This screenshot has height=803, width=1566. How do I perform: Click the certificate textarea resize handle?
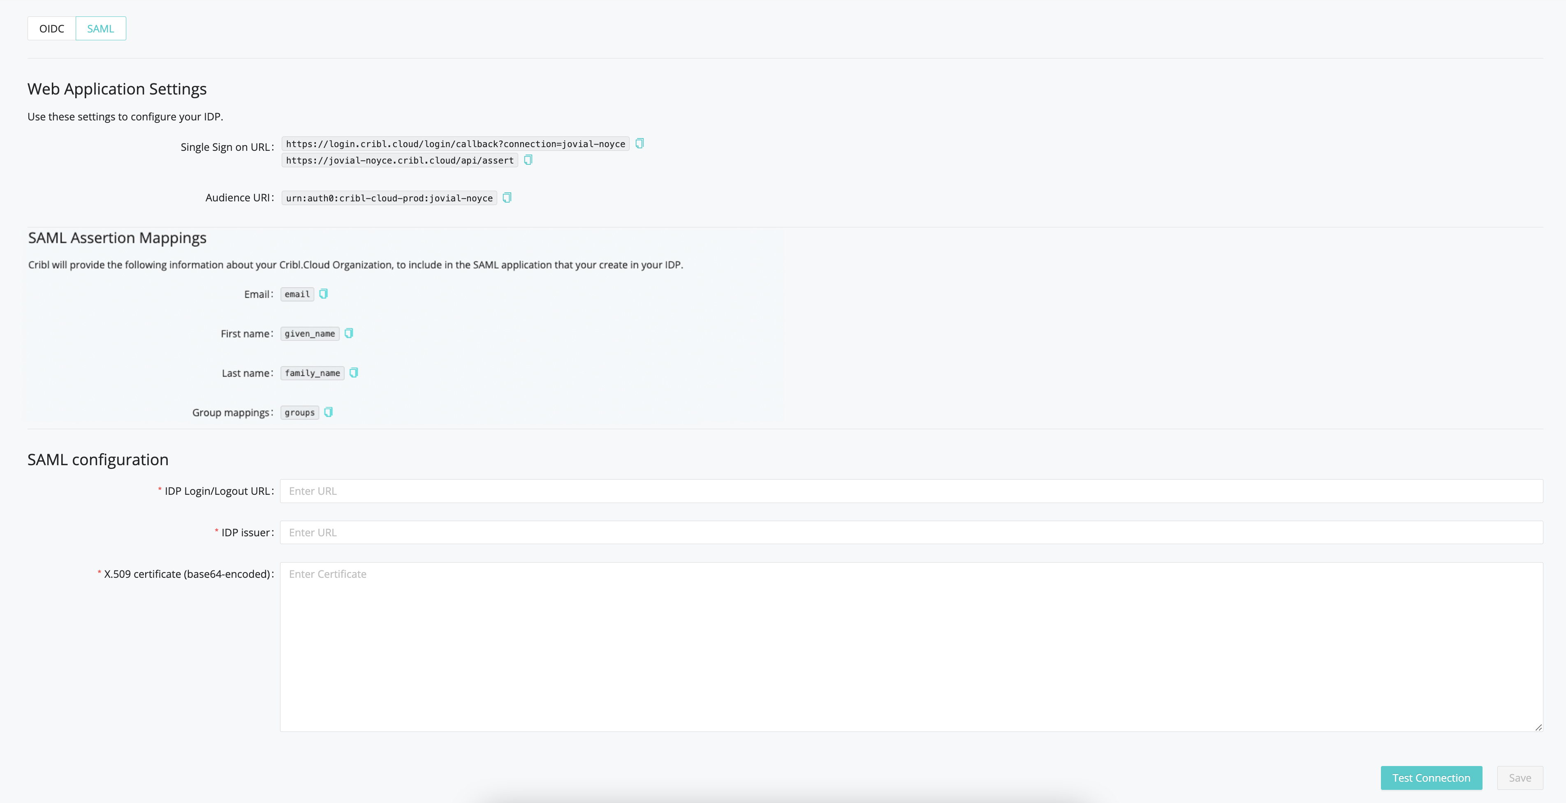point(1539,727)
